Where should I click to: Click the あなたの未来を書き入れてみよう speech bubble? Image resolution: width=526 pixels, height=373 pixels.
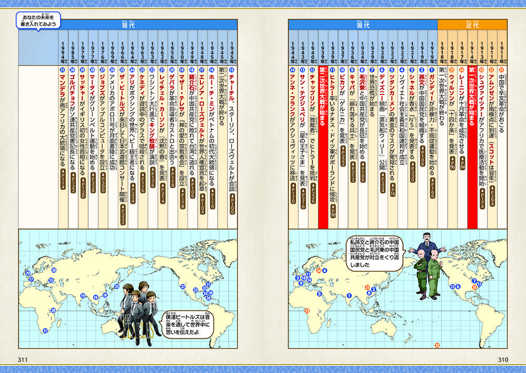coord(37,20)
